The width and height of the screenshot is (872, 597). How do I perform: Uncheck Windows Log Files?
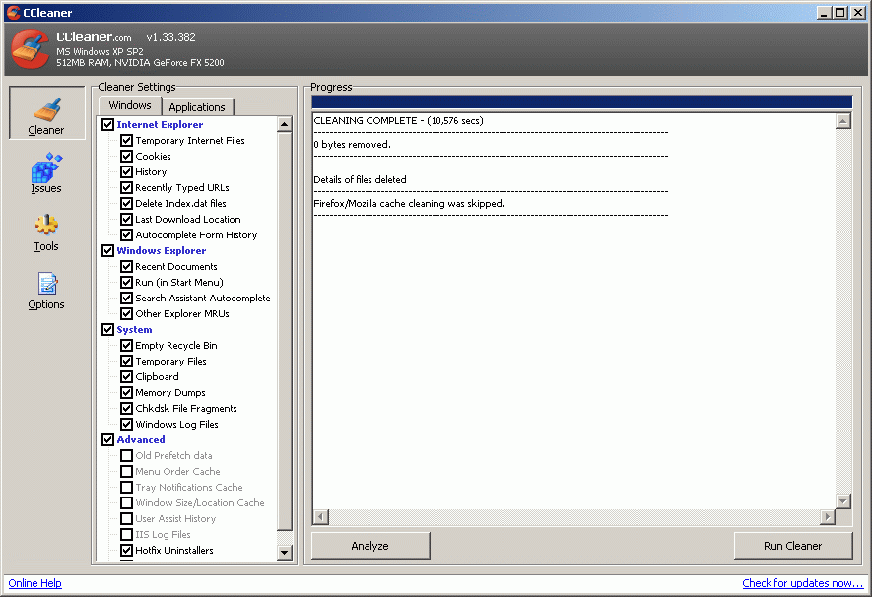click(x=127, y=425)
